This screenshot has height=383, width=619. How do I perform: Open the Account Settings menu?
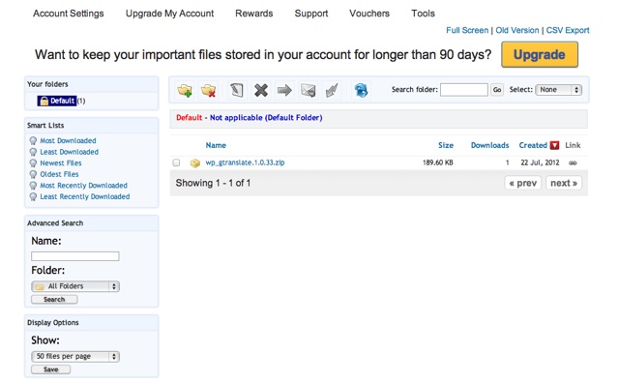click(69, 14)
